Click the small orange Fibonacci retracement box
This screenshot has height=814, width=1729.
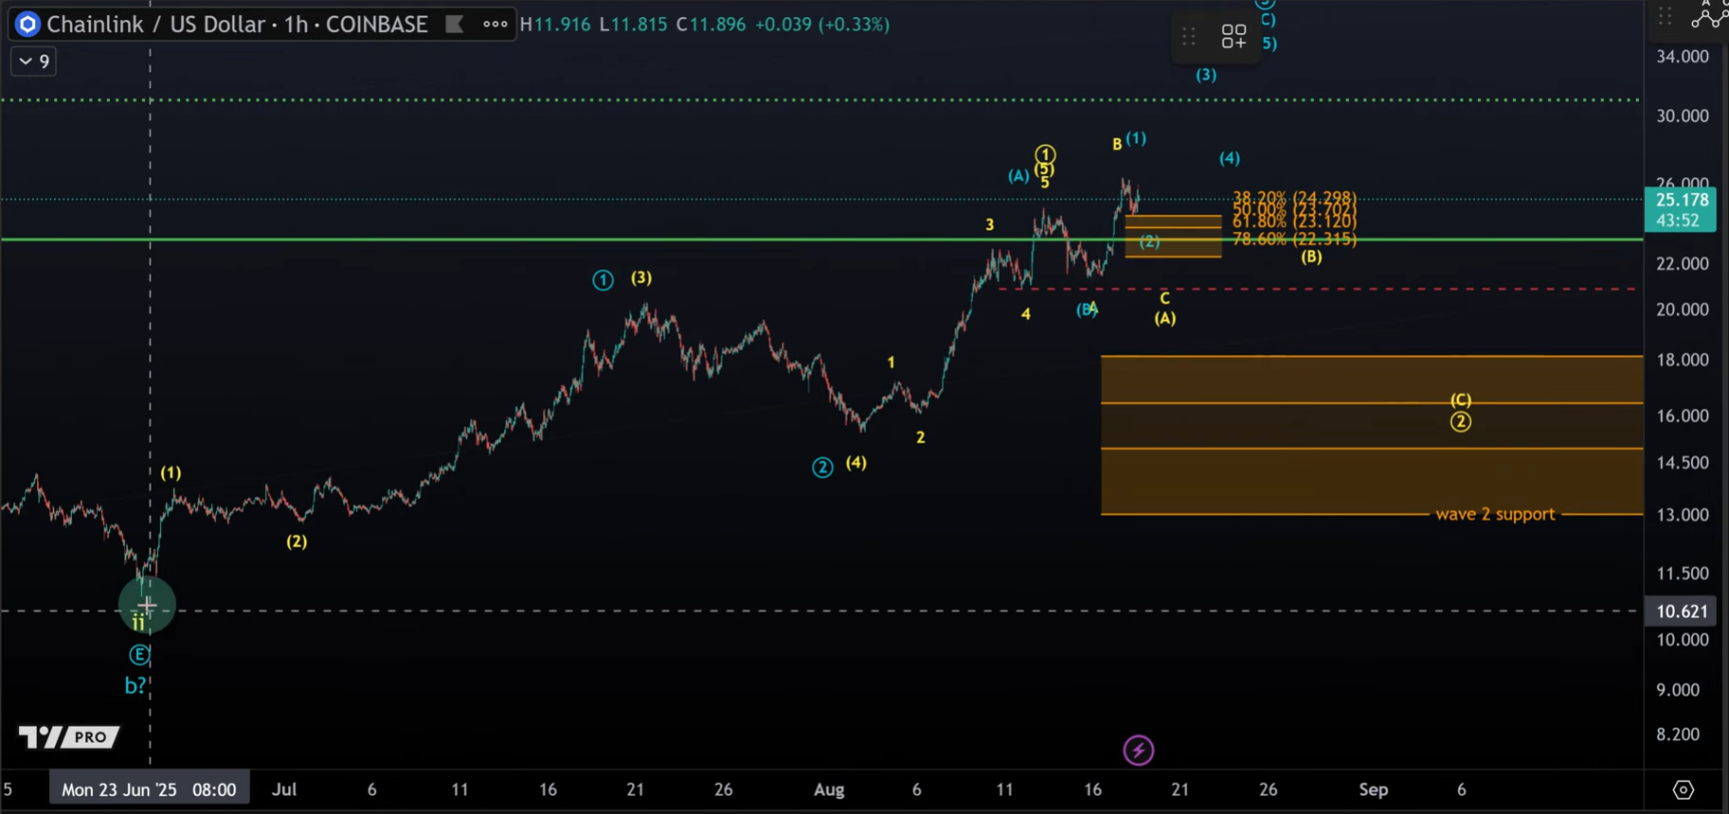[x=1173, y=236]
